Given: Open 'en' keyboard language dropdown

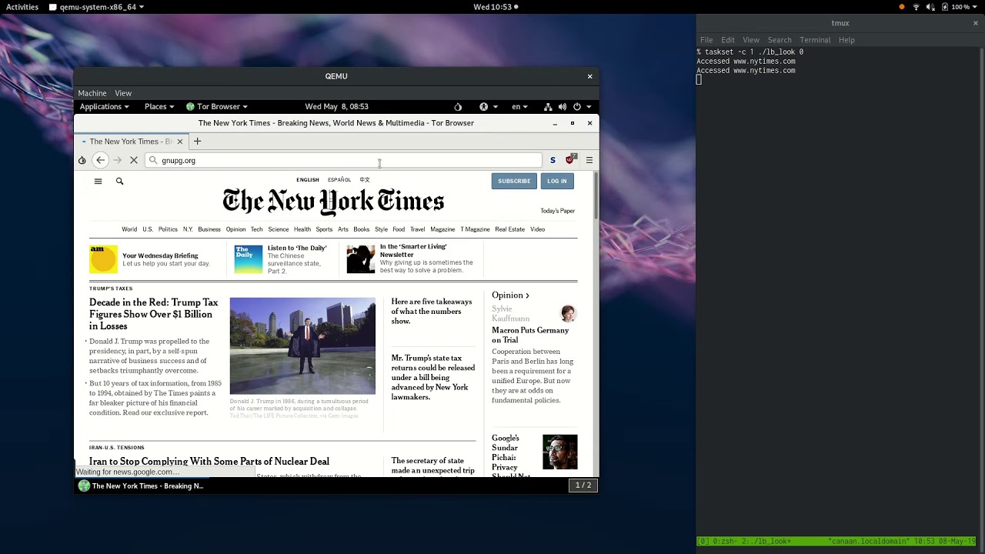Looking at the screenshot, I should [x=519, y=107].
